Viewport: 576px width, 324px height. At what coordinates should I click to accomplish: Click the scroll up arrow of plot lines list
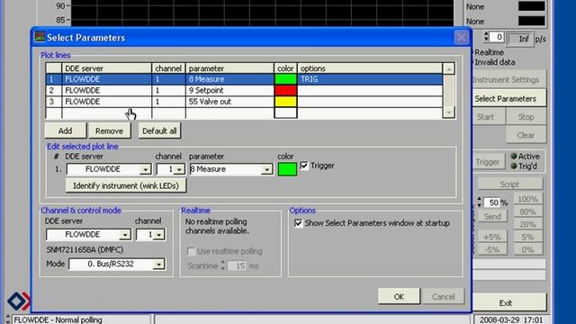(448, 68)
